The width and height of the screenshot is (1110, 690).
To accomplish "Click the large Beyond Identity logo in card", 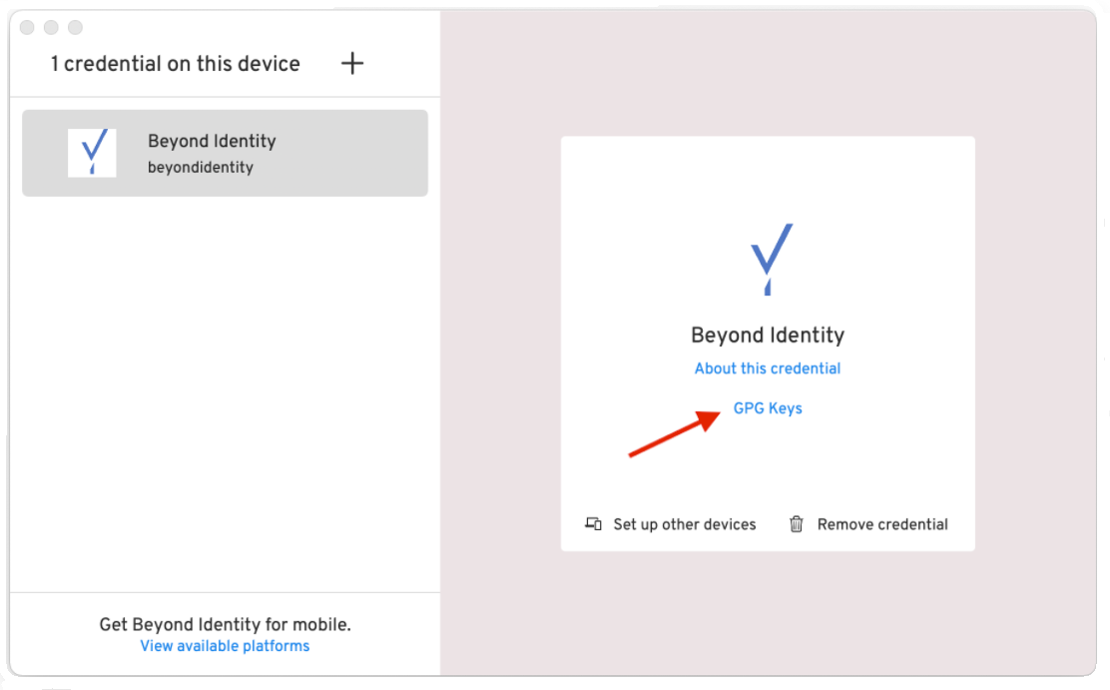I will tap(769, 259).
